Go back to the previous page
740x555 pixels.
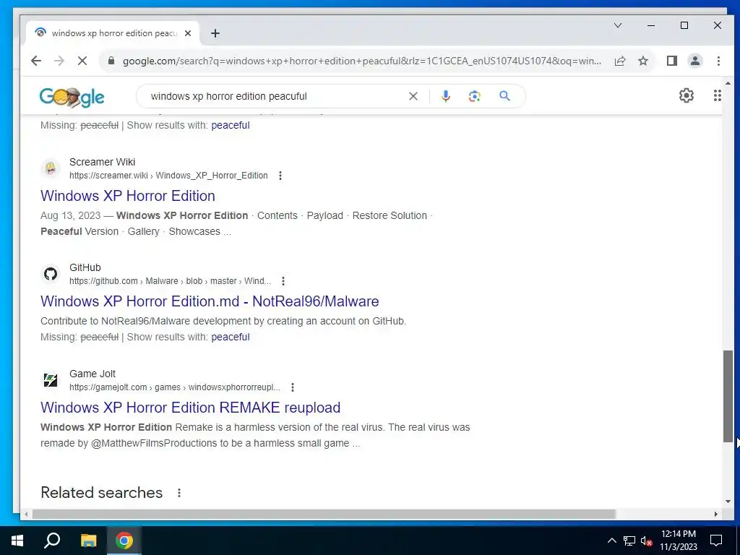coord(36,61)
